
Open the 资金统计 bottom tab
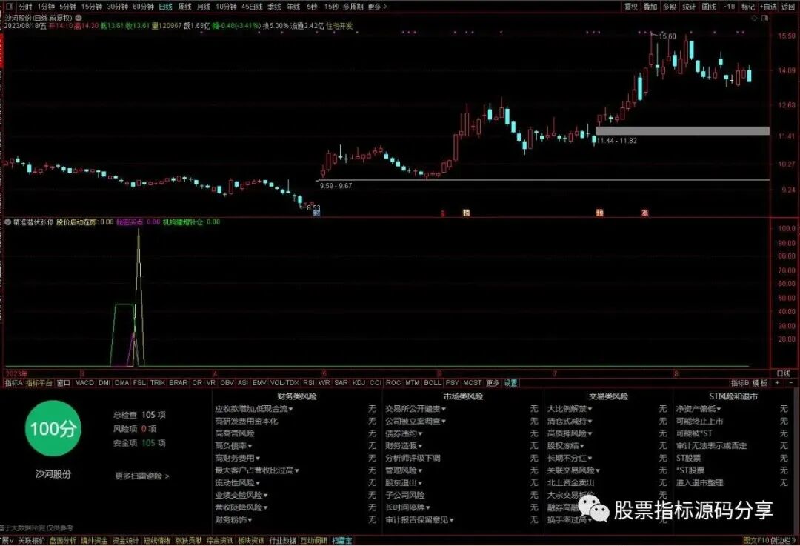[125, 540]
